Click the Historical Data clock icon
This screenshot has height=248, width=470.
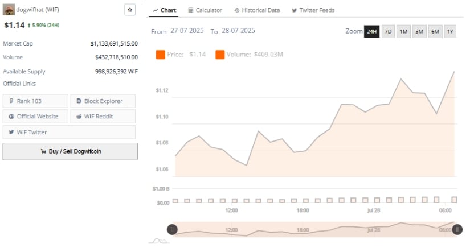pyautogui.click(x=237, y=10)
